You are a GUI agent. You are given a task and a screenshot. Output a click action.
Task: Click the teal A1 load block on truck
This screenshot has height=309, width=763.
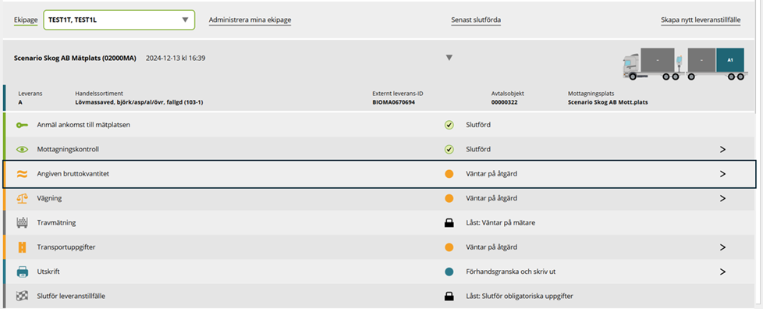pos(730,60)
